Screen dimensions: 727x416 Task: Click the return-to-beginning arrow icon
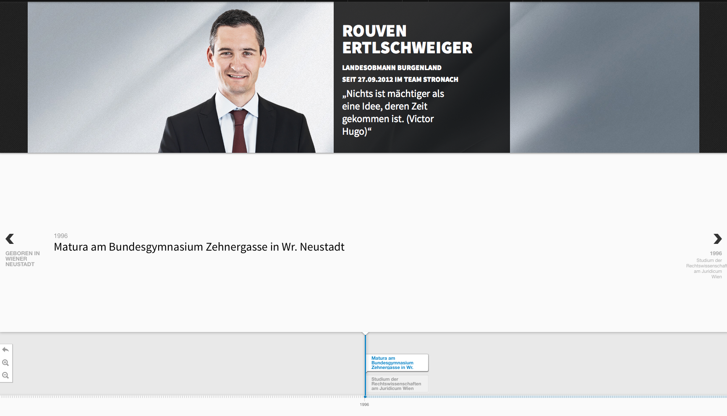pyautogui.click(x=5, y=350)
